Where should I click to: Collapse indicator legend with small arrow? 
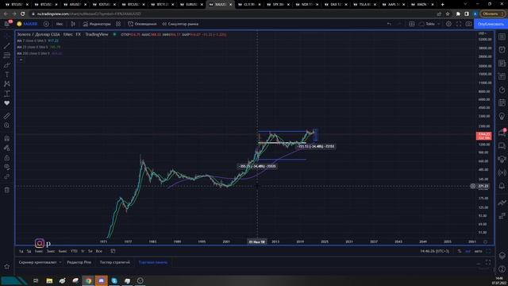click(x=21, y=60)
